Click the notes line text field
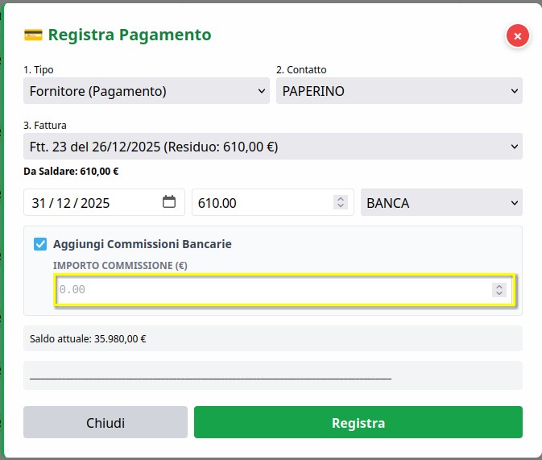The height and width of the screenshot is (460, 542). click(x=272, y=375)
